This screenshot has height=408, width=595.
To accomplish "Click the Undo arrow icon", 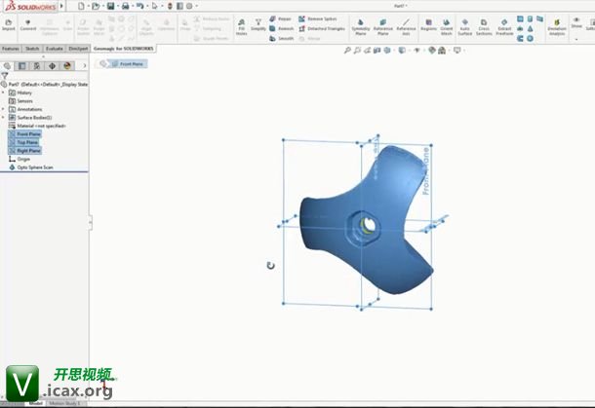I will (139, 6).
